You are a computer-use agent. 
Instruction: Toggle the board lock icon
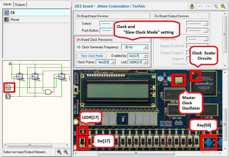tap(192, 6)
